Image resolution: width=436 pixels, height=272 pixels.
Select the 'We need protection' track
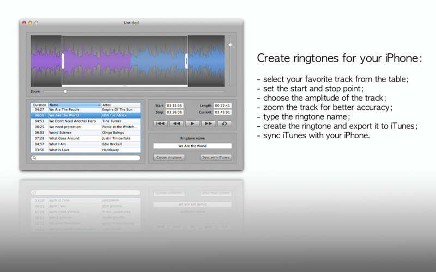pyautogui.click(x=86, y=127)
